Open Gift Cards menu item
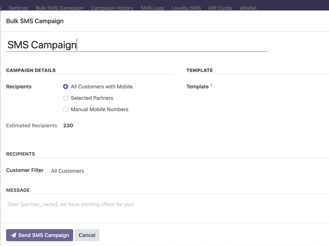This screenshot has width=329, height=246. click(220, 8)
